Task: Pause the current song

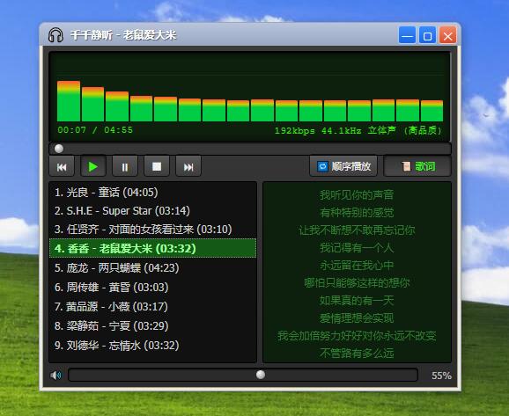Action: pos(125,166)
